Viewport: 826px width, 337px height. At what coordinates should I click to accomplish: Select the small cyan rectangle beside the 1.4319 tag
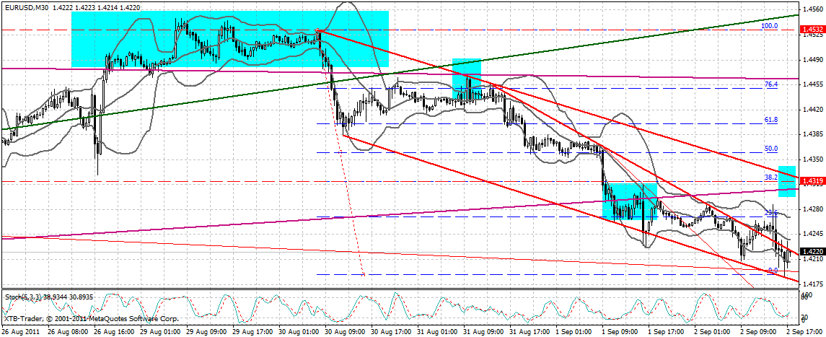[786, 181]
